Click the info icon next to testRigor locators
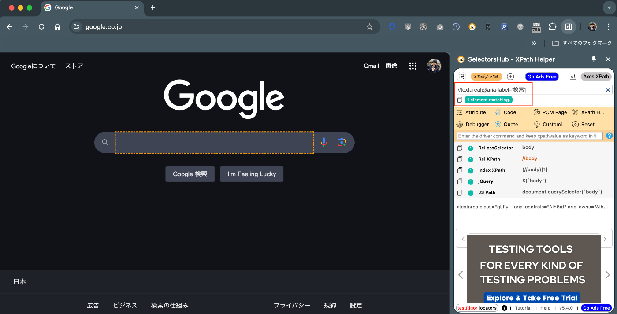The height and width of the screenshot is (314, 617). click(x=504, y=308)
